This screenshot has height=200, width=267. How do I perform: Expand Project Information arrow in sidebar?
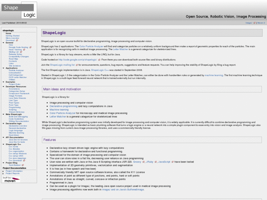point(3,171)
